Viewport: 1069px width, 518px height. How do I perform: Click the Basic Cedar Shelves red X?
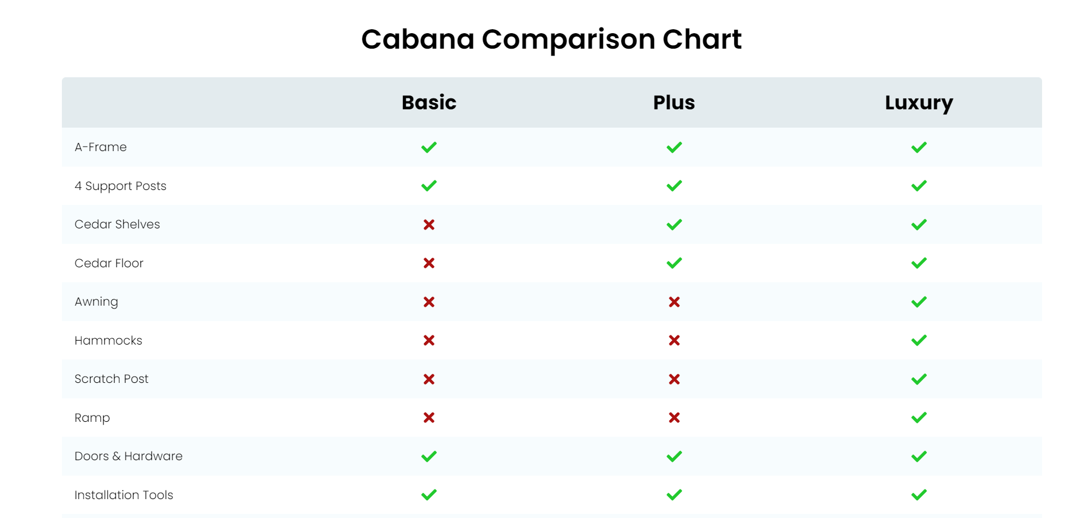pyautogui.click(x=429, y=224)
